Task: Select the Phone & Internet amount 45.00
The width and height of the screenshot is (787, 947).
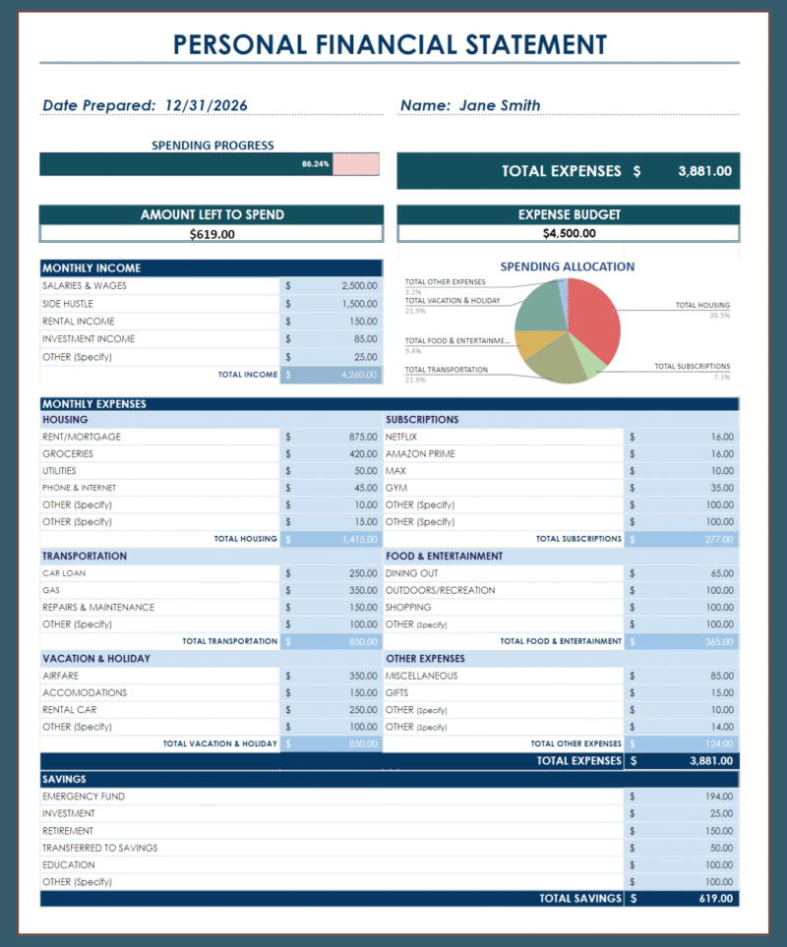Action: [332, 488]
